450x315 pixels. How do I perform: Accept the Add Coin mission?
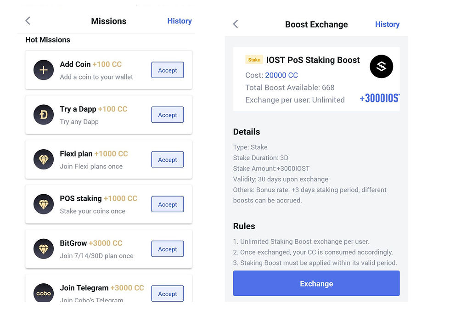(168, 70)
